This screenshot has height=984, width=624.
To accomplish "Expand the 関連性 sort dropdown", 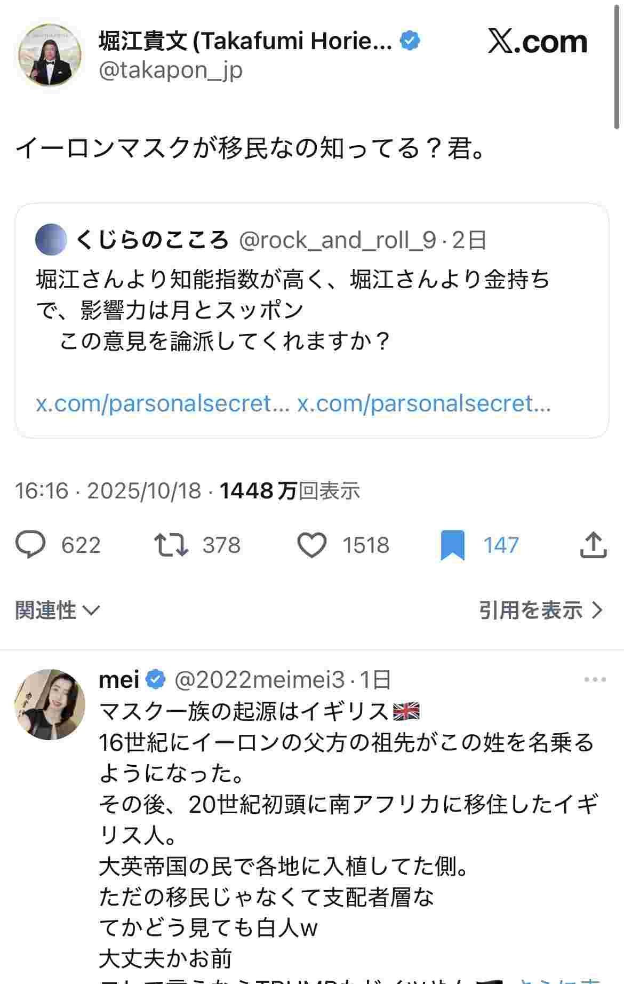I will [58, 610].
